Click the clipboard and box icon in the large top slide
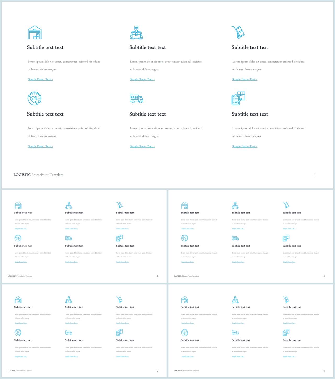This screenshot has height=379, width=335. [x=238, y=98]
